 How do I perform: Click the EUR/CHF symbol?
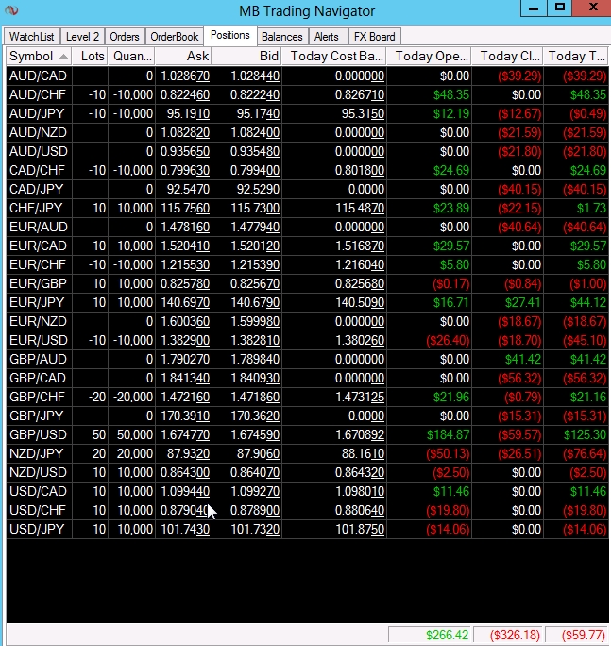(x=38, y=264)
